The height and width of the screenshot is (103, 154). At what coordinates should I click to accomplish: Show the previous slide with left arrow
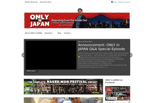click(x=23, y=55)
